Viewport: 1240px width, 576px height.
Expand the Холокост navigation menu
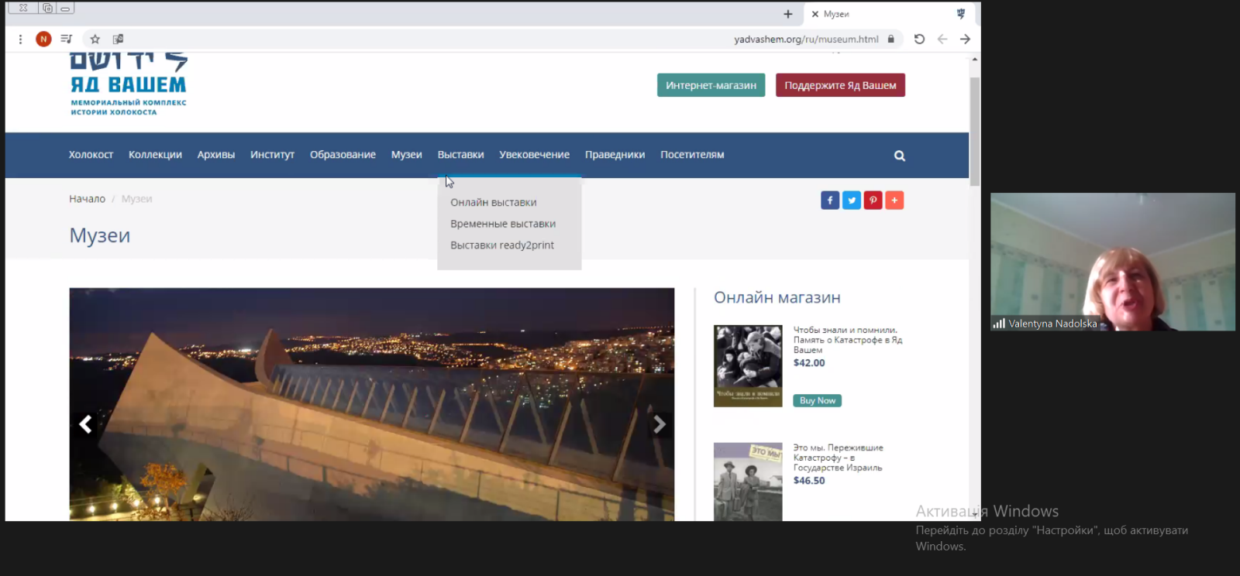point(91,155)
